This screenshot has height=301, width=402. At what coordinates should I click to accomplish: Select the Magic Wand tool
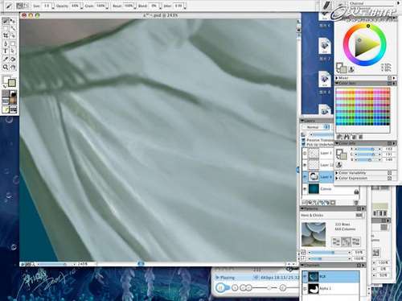[13, 28]
